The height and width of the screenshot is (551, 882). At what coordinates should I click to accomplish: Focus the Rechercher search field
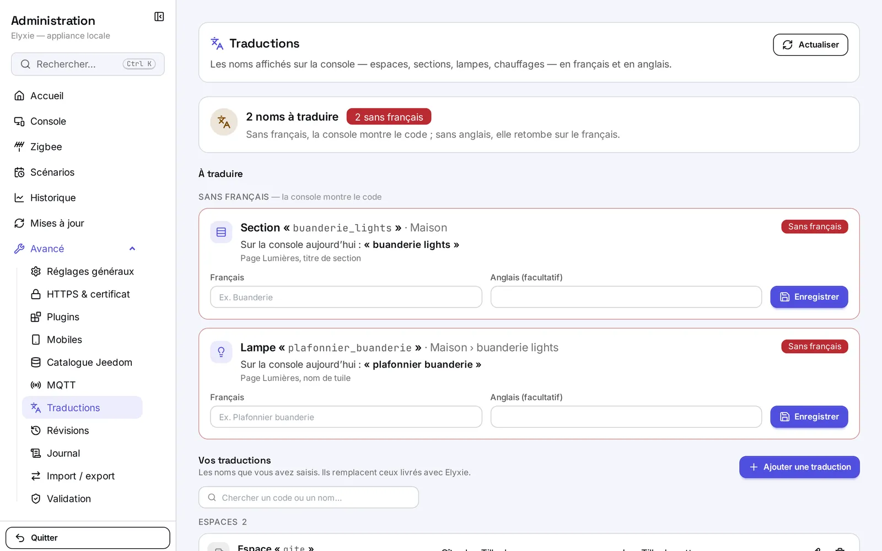(x=88, y=64)
